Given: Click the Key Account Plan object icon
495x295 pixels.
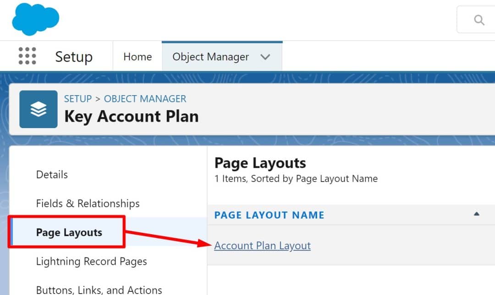Looking at the screenshot, I should (38, 109).
